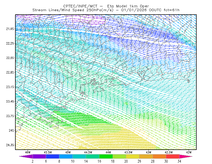Click the 42W longitude axis label

point(189,152)
